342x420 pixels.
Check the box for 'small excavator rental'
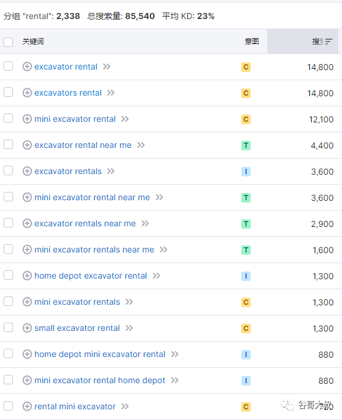[x=8, y=327]
